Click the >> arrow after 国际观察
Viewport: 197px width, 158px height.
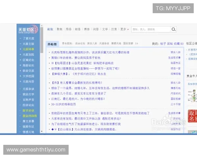137,43
